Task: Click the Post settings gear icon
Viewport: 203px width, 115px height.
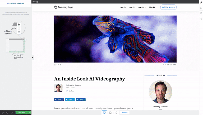Action: pos(37,2)
